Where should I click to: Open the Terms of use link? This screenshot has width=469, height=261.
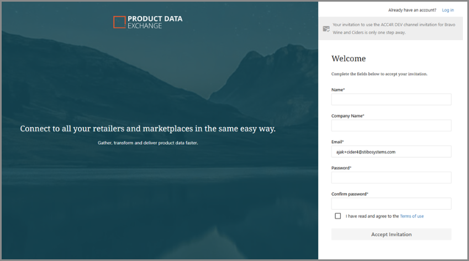pyautogui.click(x=412, y=216)
